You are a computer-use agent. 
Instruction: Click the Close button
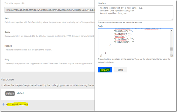[x=120, y=70]
